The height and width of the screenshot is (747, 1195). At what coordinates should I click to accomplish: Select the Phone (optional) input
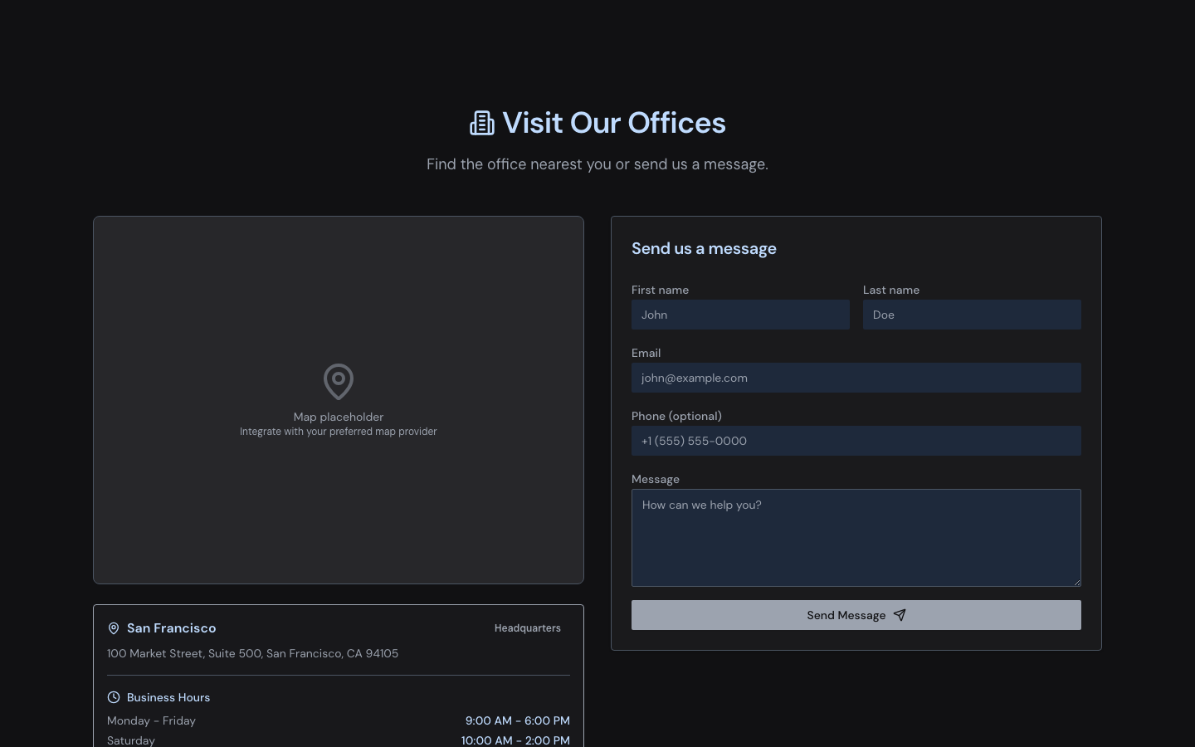click(x=856, y=441)
